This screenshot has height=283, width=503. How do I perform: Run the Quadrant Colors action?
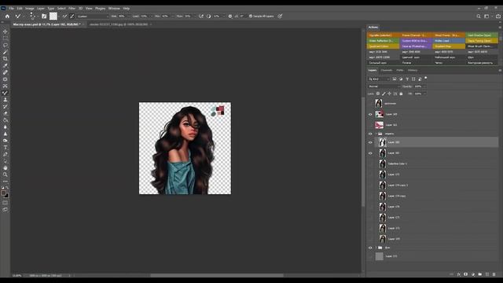coord(383,46)
